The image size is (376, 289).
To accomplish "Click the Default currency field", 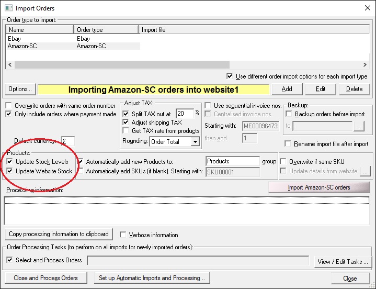I will point(68,141).
